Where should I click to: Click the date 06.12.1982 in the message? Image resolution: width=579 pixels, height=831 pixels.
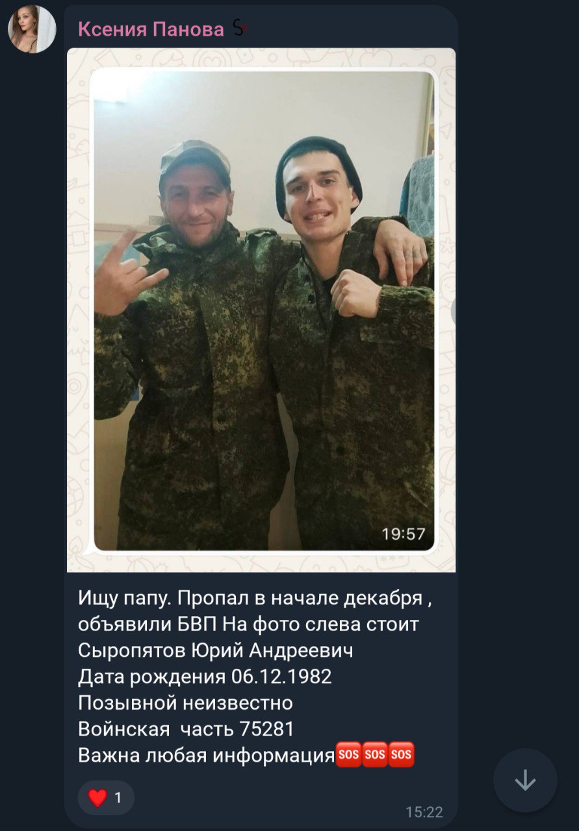pyautogui.click(x=281, y=676)
